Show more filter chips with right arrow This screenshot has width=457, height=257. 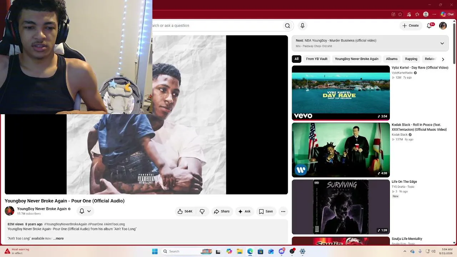443,59
